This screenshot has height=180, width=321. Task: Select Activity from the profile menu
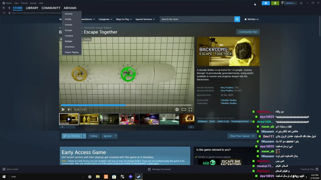click(x=69, y=14)
